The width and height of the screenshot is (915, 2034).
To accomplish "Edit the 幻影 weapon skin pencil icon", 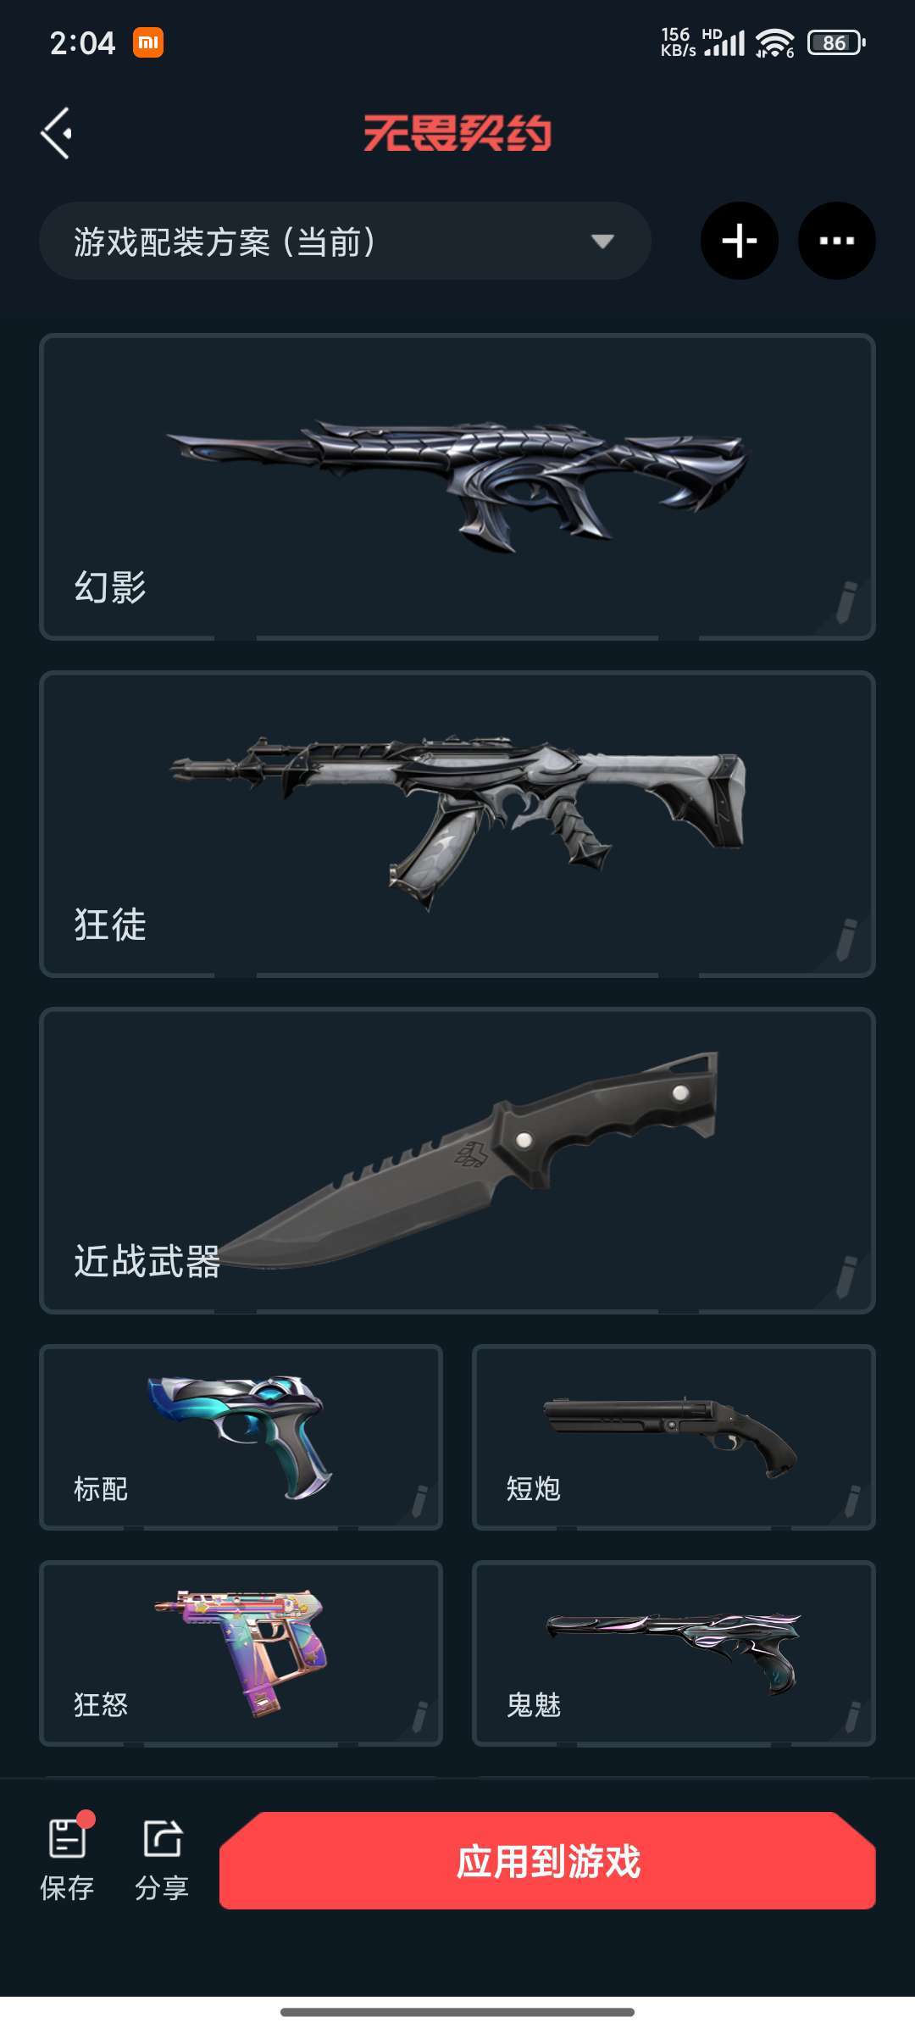I will (846, 602).
